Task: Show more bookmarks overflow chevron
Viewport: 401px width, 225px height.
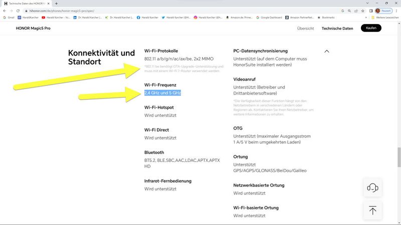Action: [x=366, y=17]
